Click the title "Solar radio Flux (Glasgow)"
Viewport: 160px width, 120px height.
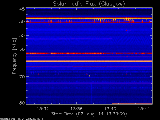click(89, 4)
